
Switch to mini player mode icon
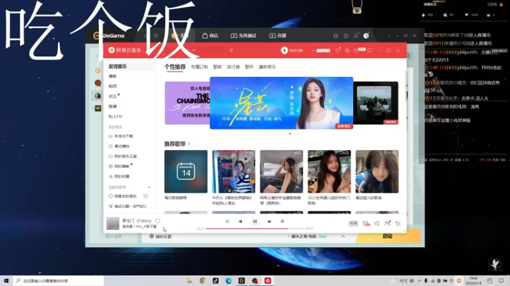click(x=370, y=50)
